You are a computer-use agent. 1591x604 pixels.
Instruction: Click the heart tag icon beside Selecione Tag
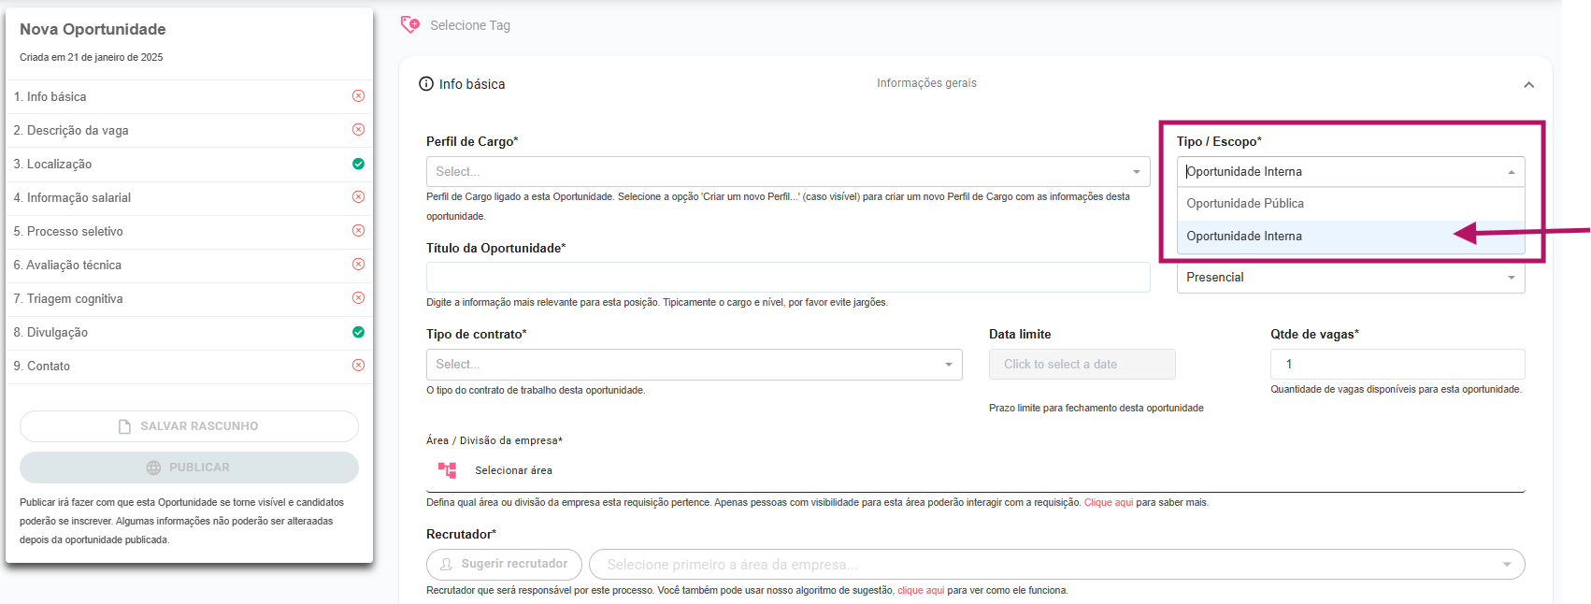click(x=409, y=25)
